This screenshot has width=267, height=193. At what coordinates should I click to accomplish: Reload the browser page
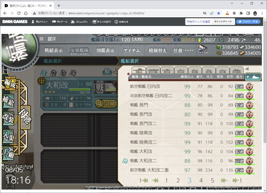[x=19, y=13]
